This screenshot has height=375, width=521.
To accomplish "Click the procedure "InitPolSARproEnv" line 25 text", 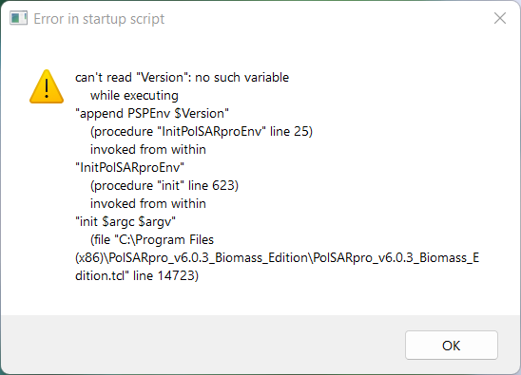I will tap(202, 131).
